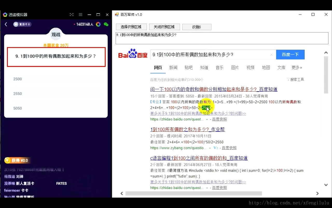
Task: Select answer option 2550
Action: click(x=56, y=94)
